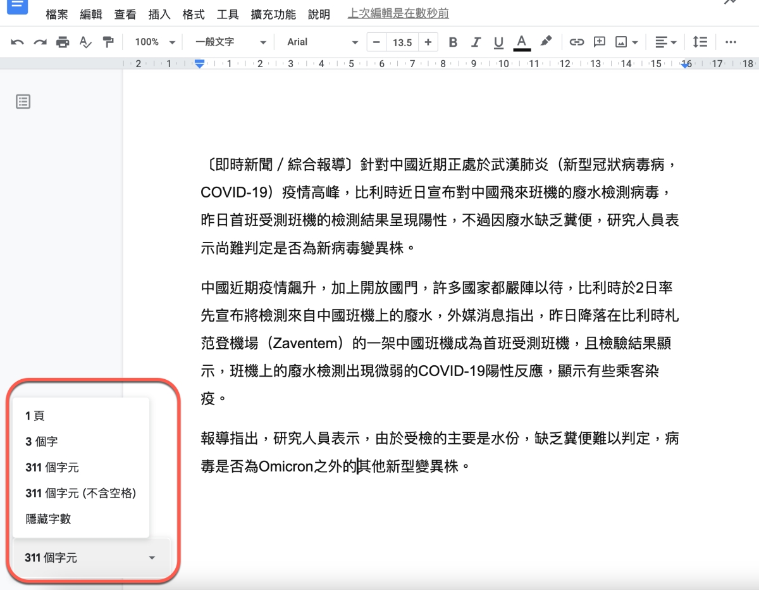Select the paint format roller icon
Viewport: 759px width, 590px height.
click(x=108, y=42)
